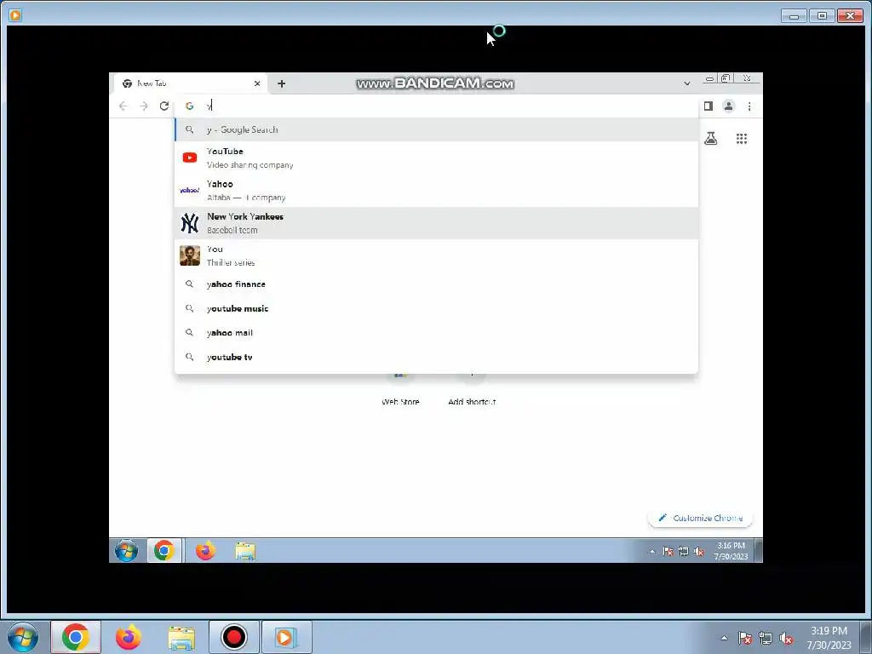The width and height of the screenshot is (872, 654).
Task: Click the Action Center flag tray icon
Action: click(744, 638)
